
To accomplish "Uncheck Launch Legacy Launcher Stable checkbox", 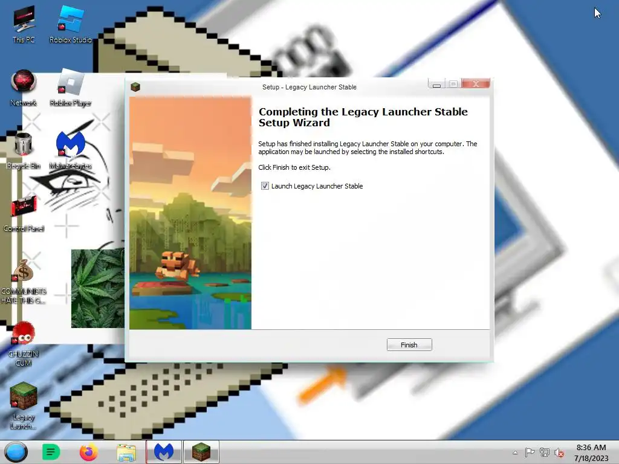I will 265,186.
